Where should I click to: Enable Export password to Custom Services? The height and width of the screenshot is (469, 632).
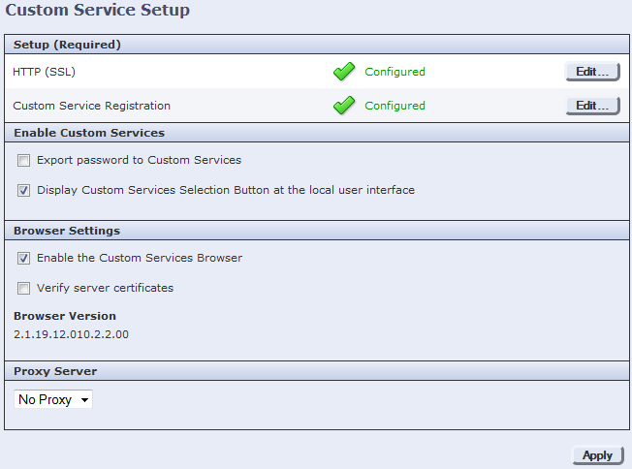[x=24, y=161]
